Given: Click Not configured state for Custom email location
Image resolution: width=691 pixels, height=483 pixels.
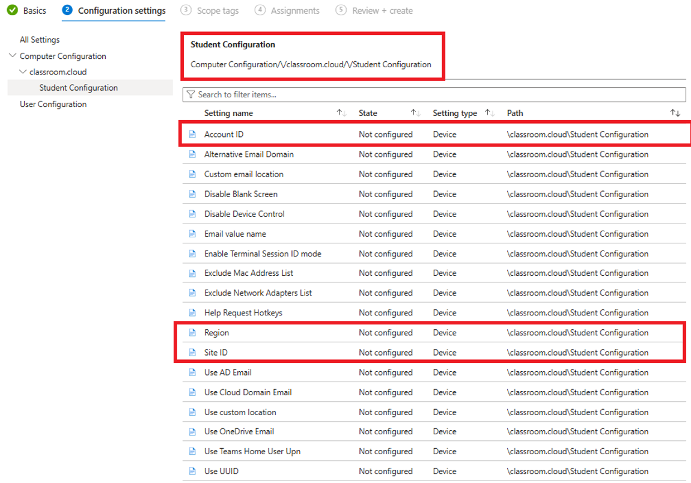Looking at the screenshot, I should [x=385, y=174].
